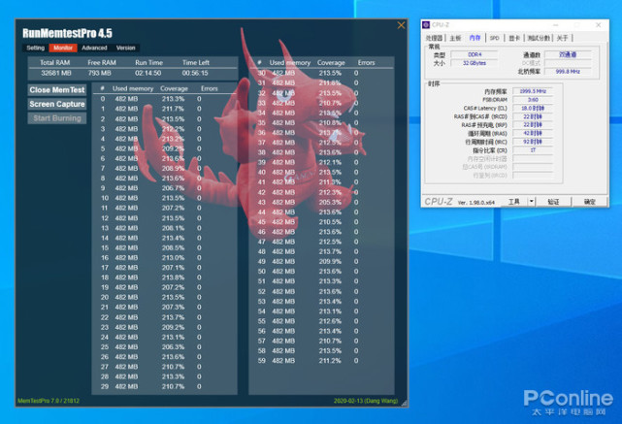Click the CAS# Latency 18.0 时钟 field
Image resolution: width=622 pixels, height=424 pixels.
tap(533, 108)
